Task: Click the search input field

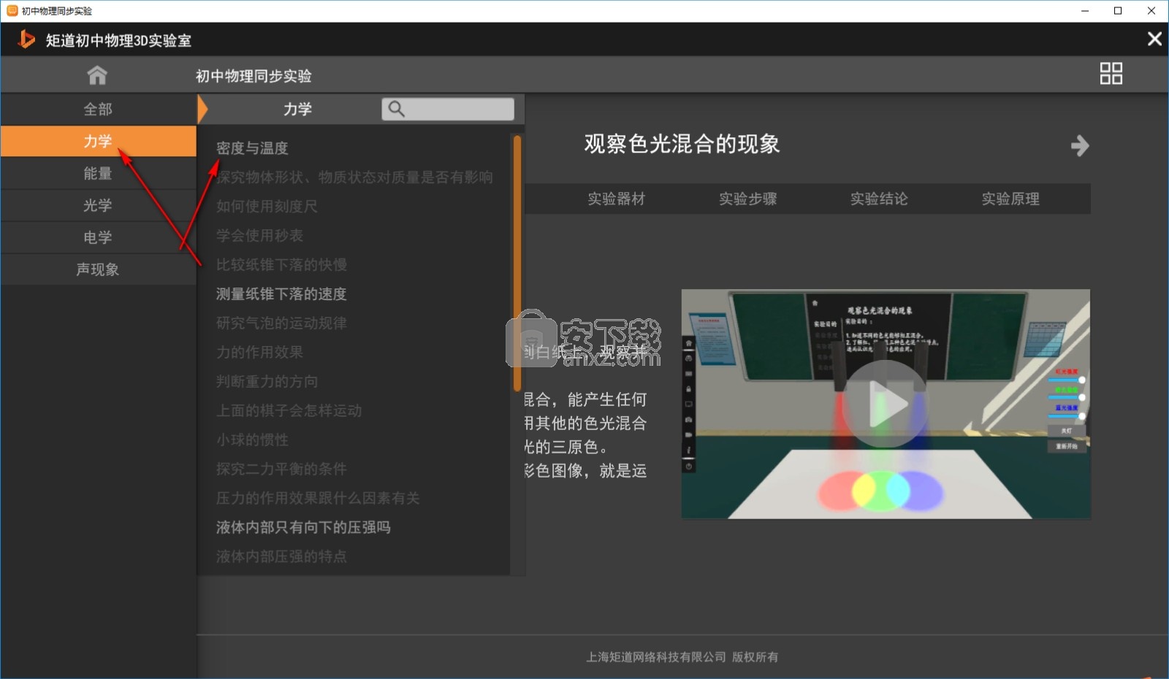Action: [x=448, y=109]
